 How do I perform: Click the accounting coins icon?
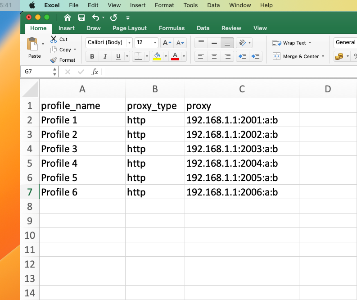click(x=339, y=56)
